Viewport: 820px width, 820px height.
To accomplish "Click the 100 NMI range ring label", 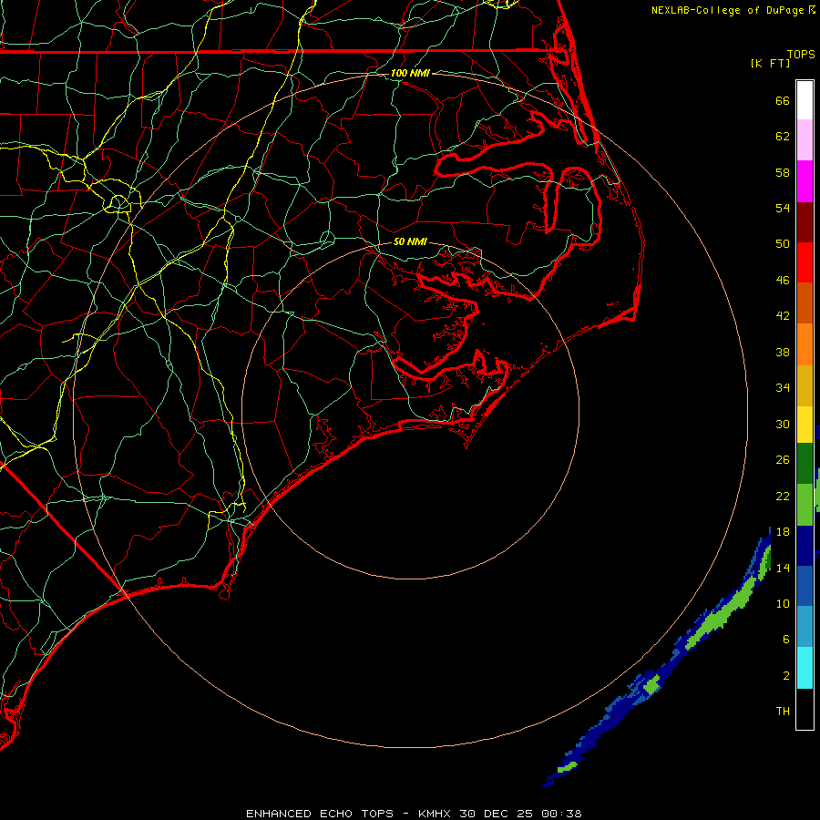I will pyautogui.click(x=410, y=73).
